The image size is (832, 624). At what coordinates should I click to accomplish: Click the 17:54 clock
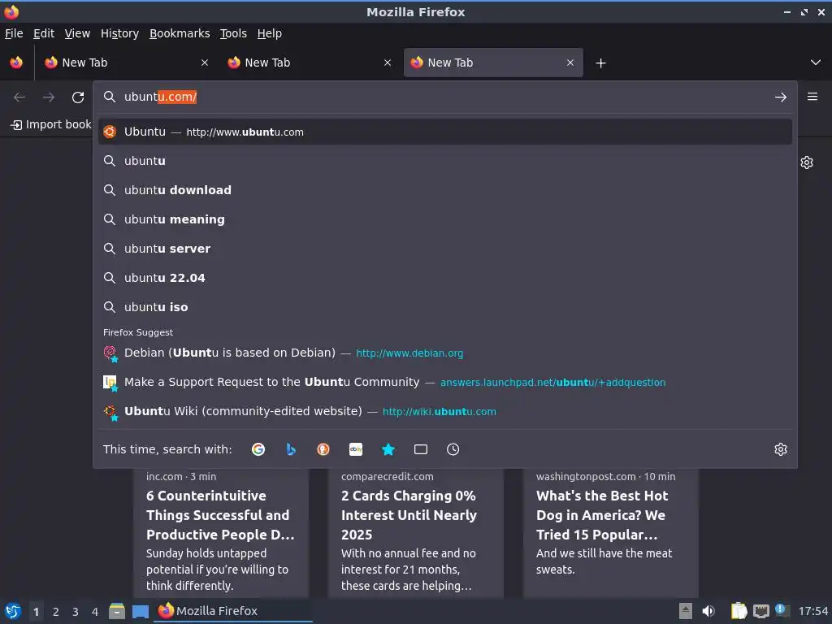pos(812,611)
